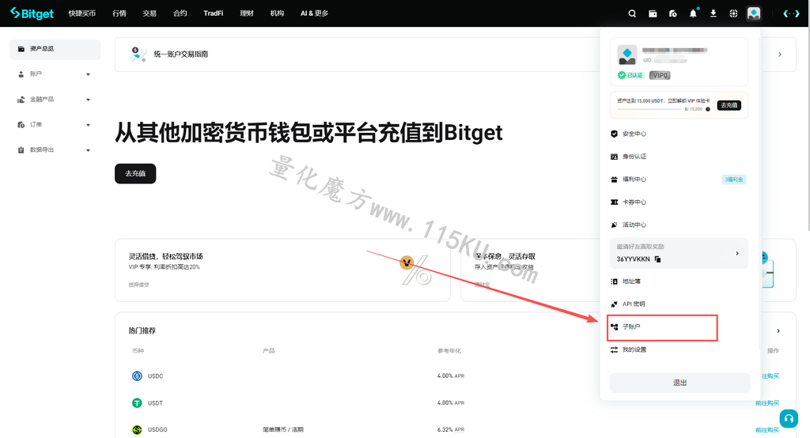Image resolution: width=810 pixels, height=438 pixels.
Task: Expand the 账户 sidebar section arrow
Action: (x=89, y=74)
